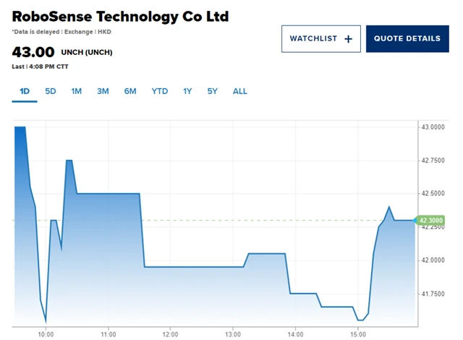Add stock via WATCHLIST button
The width and height of the screenshot is (463, 340).
(320, 39)
